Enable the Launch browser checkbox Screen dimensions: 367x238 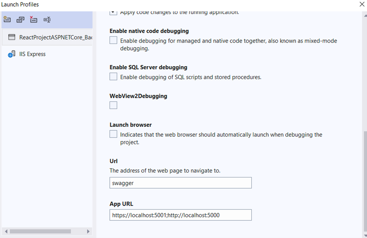pyautogui.click(x=113, y=134)
